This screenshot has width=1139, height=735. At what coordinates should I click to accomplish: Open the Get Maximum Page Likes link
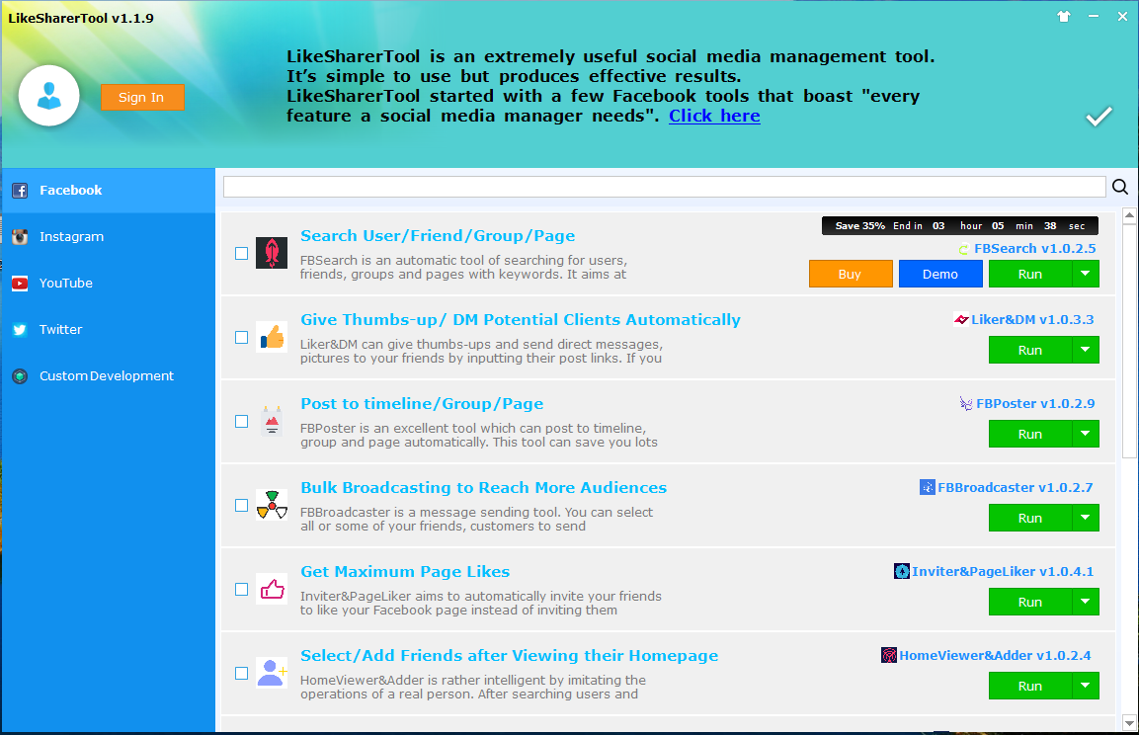(405, 572)
